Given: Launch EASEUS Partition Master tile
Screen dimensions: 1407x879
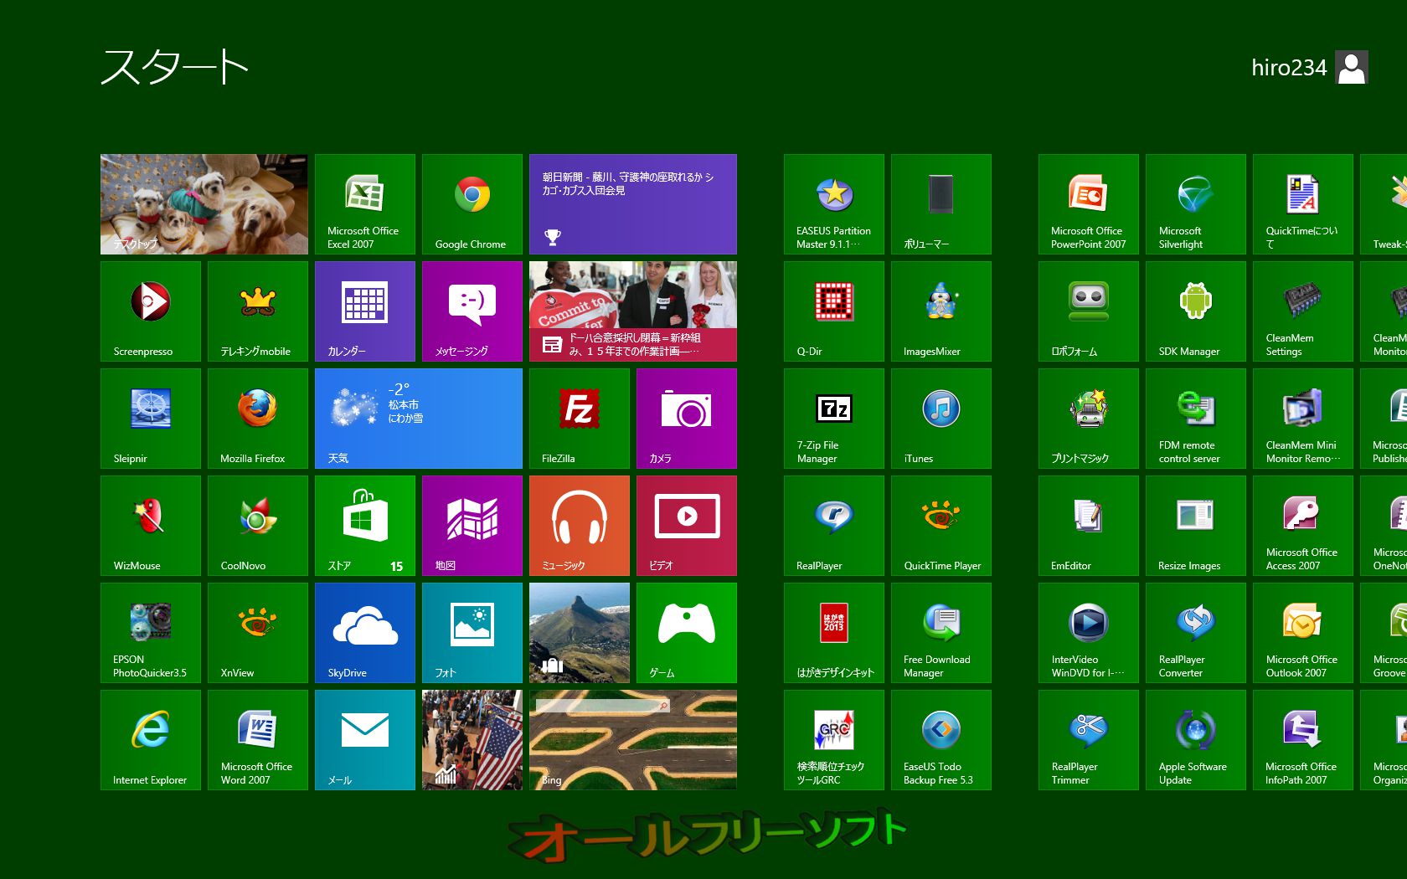Looking at the screenshot, I should click(834, 204).
